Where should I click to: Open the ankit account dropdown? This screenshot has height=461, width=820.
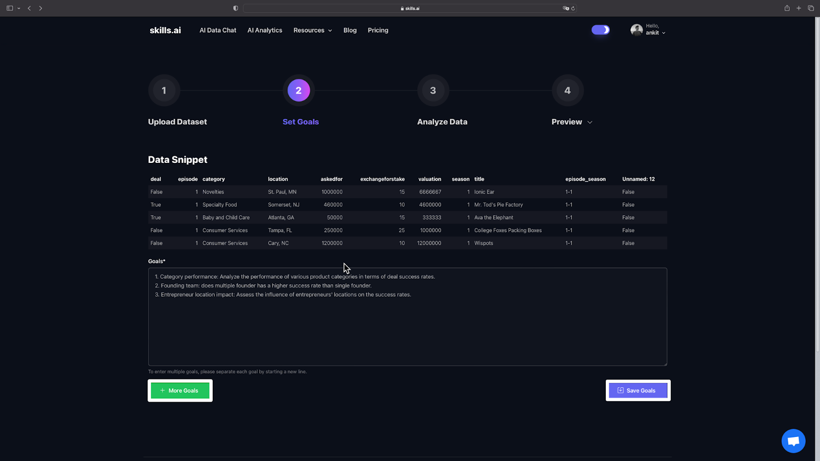click(655, 33)
